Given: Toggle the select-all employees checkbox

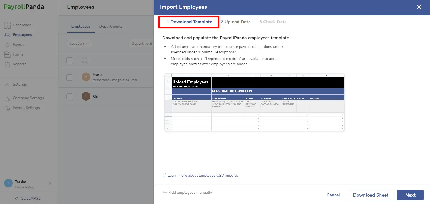Looking at the screenshot, I should click(70, 61).
